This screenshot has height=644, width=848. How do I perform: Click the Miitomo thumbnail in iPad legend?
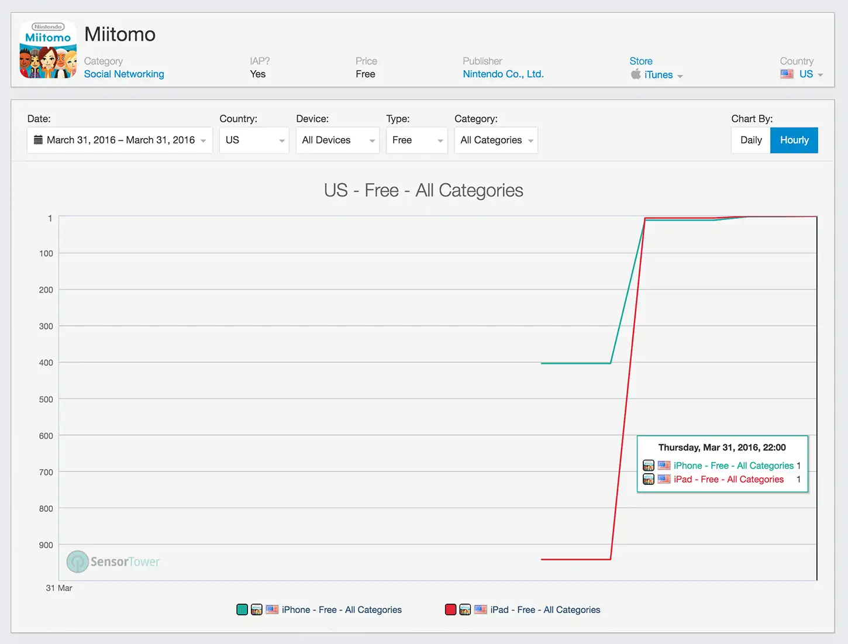coord(465,609)
